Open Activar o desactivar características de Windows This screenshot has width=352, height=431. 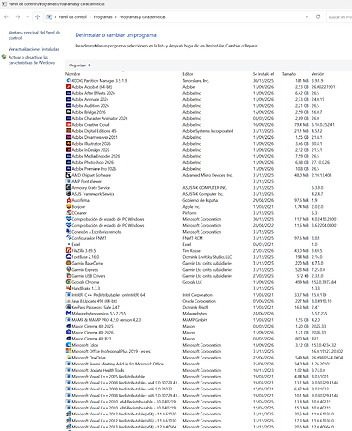click(x=32, y=59)
